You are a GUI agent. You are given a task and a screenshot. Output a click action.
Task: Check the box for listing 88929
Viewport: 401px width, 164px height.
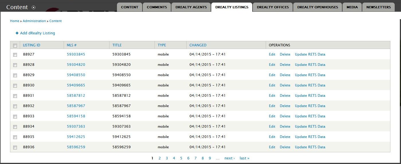(x=15, y=75)
